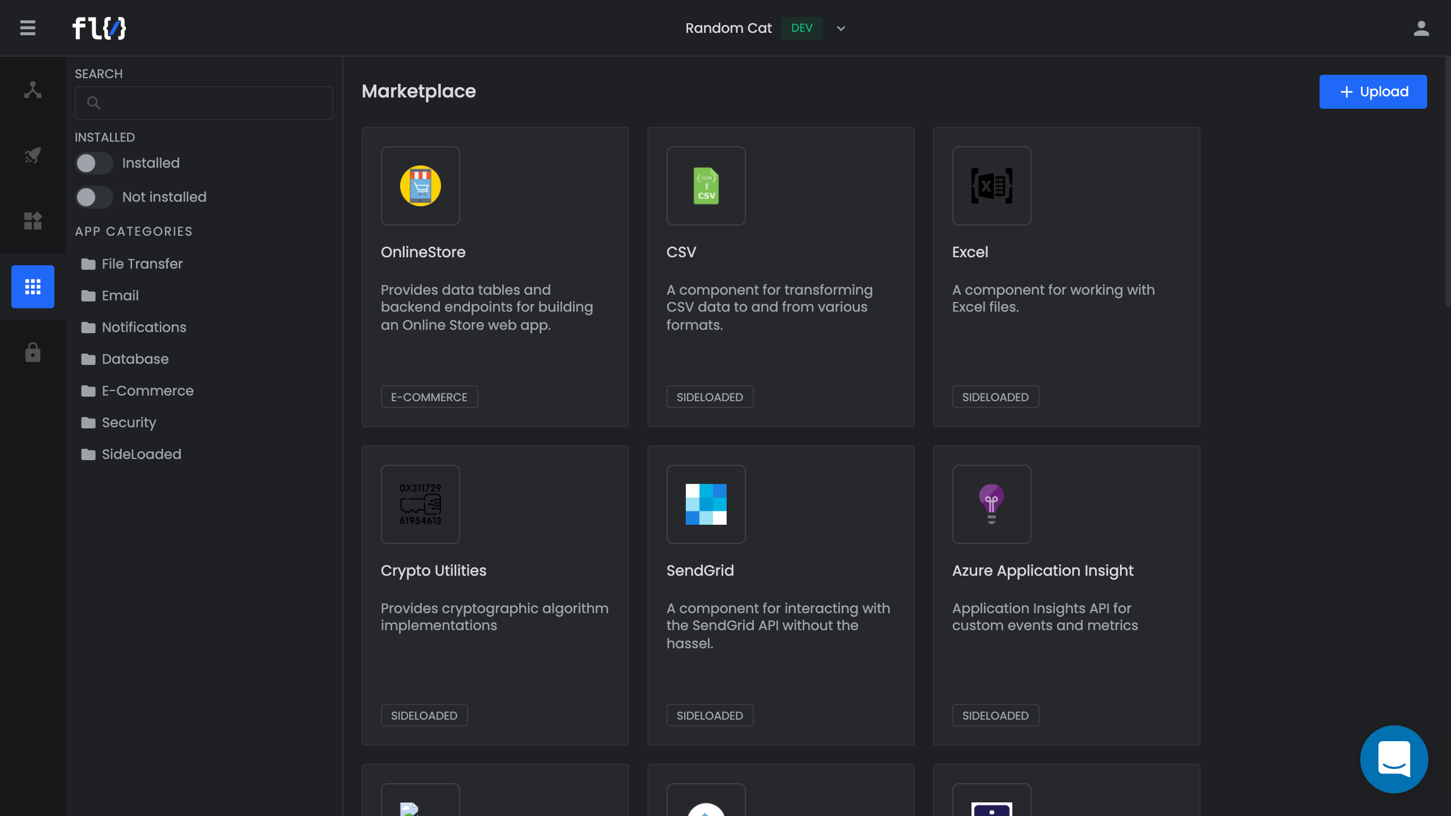Open the user account profile icon
Screen dimensions: 1451x816
click(x=1421, y=28)
